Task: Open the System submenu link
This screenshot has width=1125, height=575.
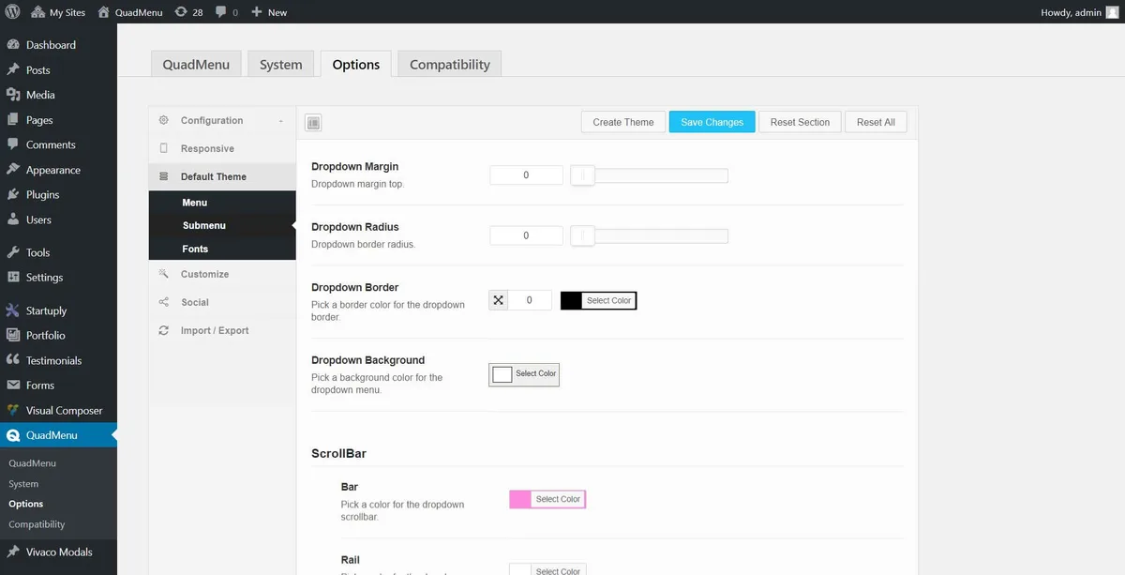Action: (23, 484)
